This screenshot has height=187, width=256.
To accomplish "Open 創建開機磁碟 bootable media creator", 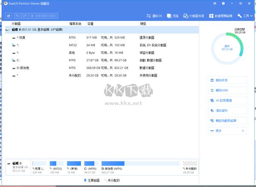I will point(221,16).
